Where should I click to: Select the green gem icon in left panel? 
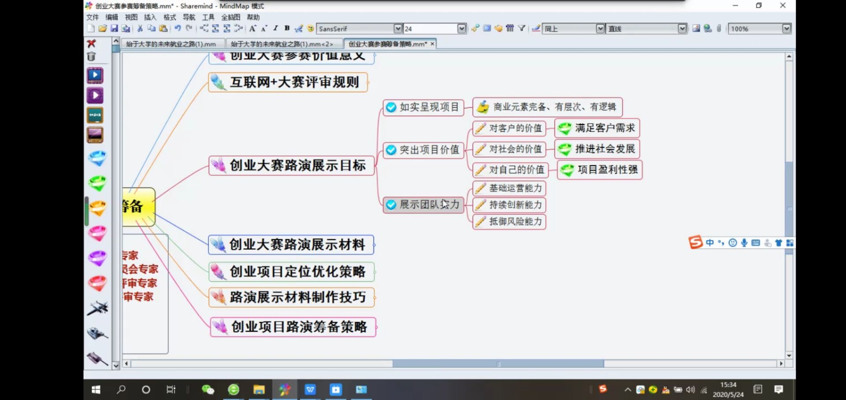tap(97, 183)
